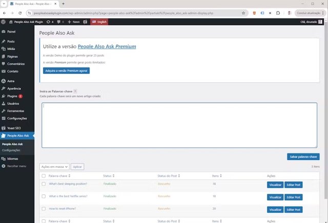Reload the page with the refresh icon
This screenshot has width=328, height=223.
(x=20, y=13)
